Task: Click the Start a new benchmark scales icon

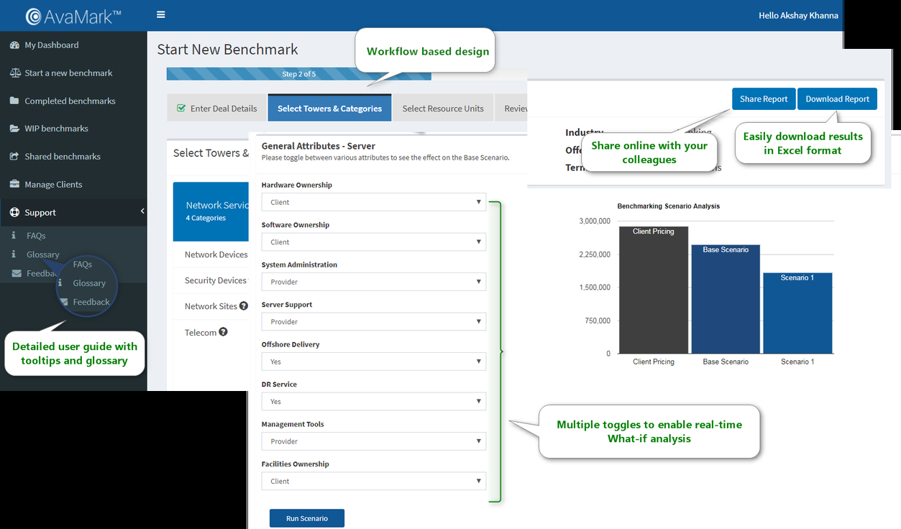Action: 14,73
